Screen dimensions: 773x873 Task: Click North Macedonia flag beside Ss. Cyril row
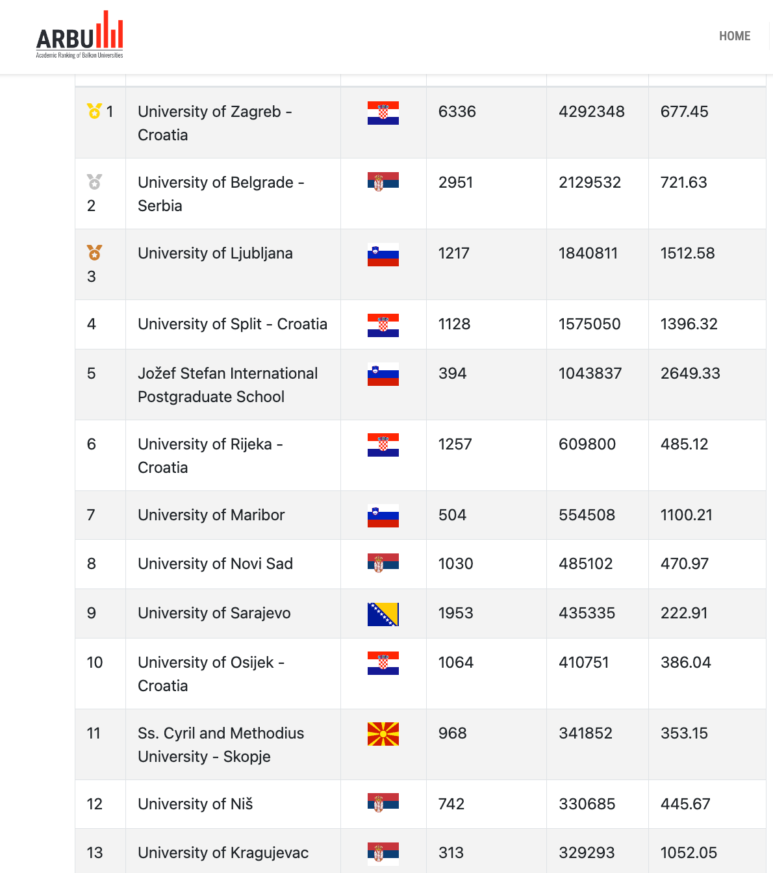(x=383, y=734)
